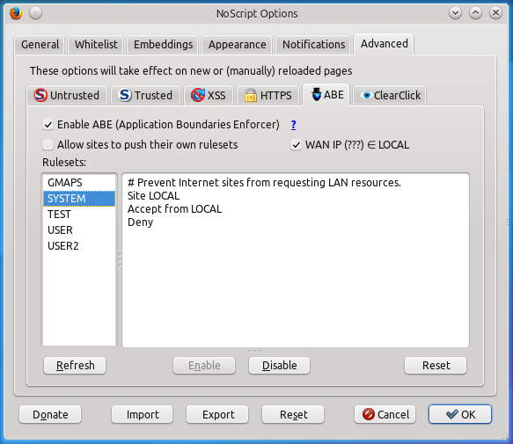Go to the Embeddings tab
This screenshot has width=513, height=444.
tap(163, 44)
